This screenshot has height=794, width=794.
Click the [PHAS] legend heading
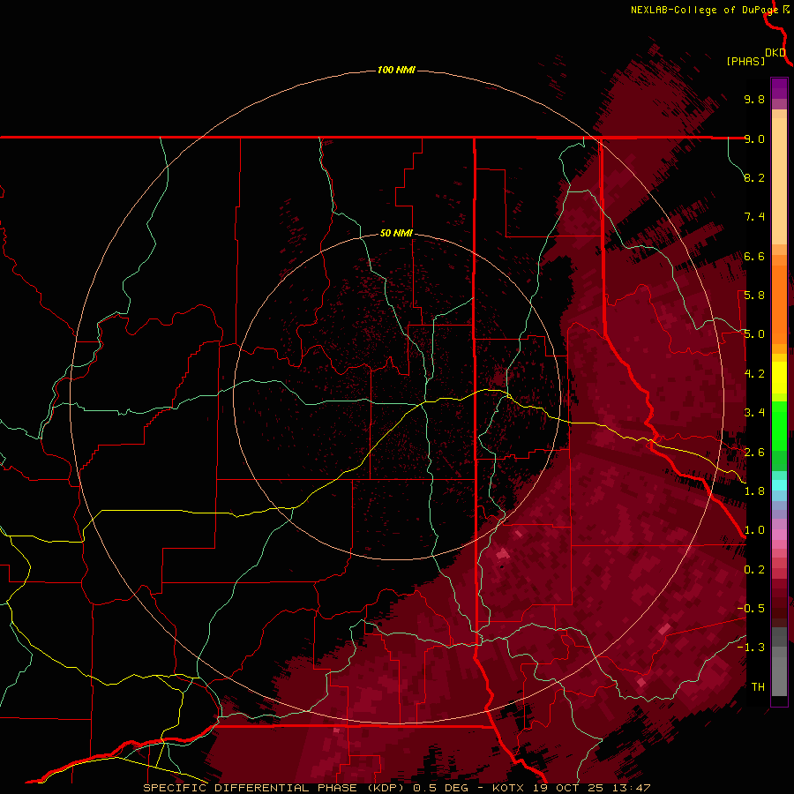[745, 62]
